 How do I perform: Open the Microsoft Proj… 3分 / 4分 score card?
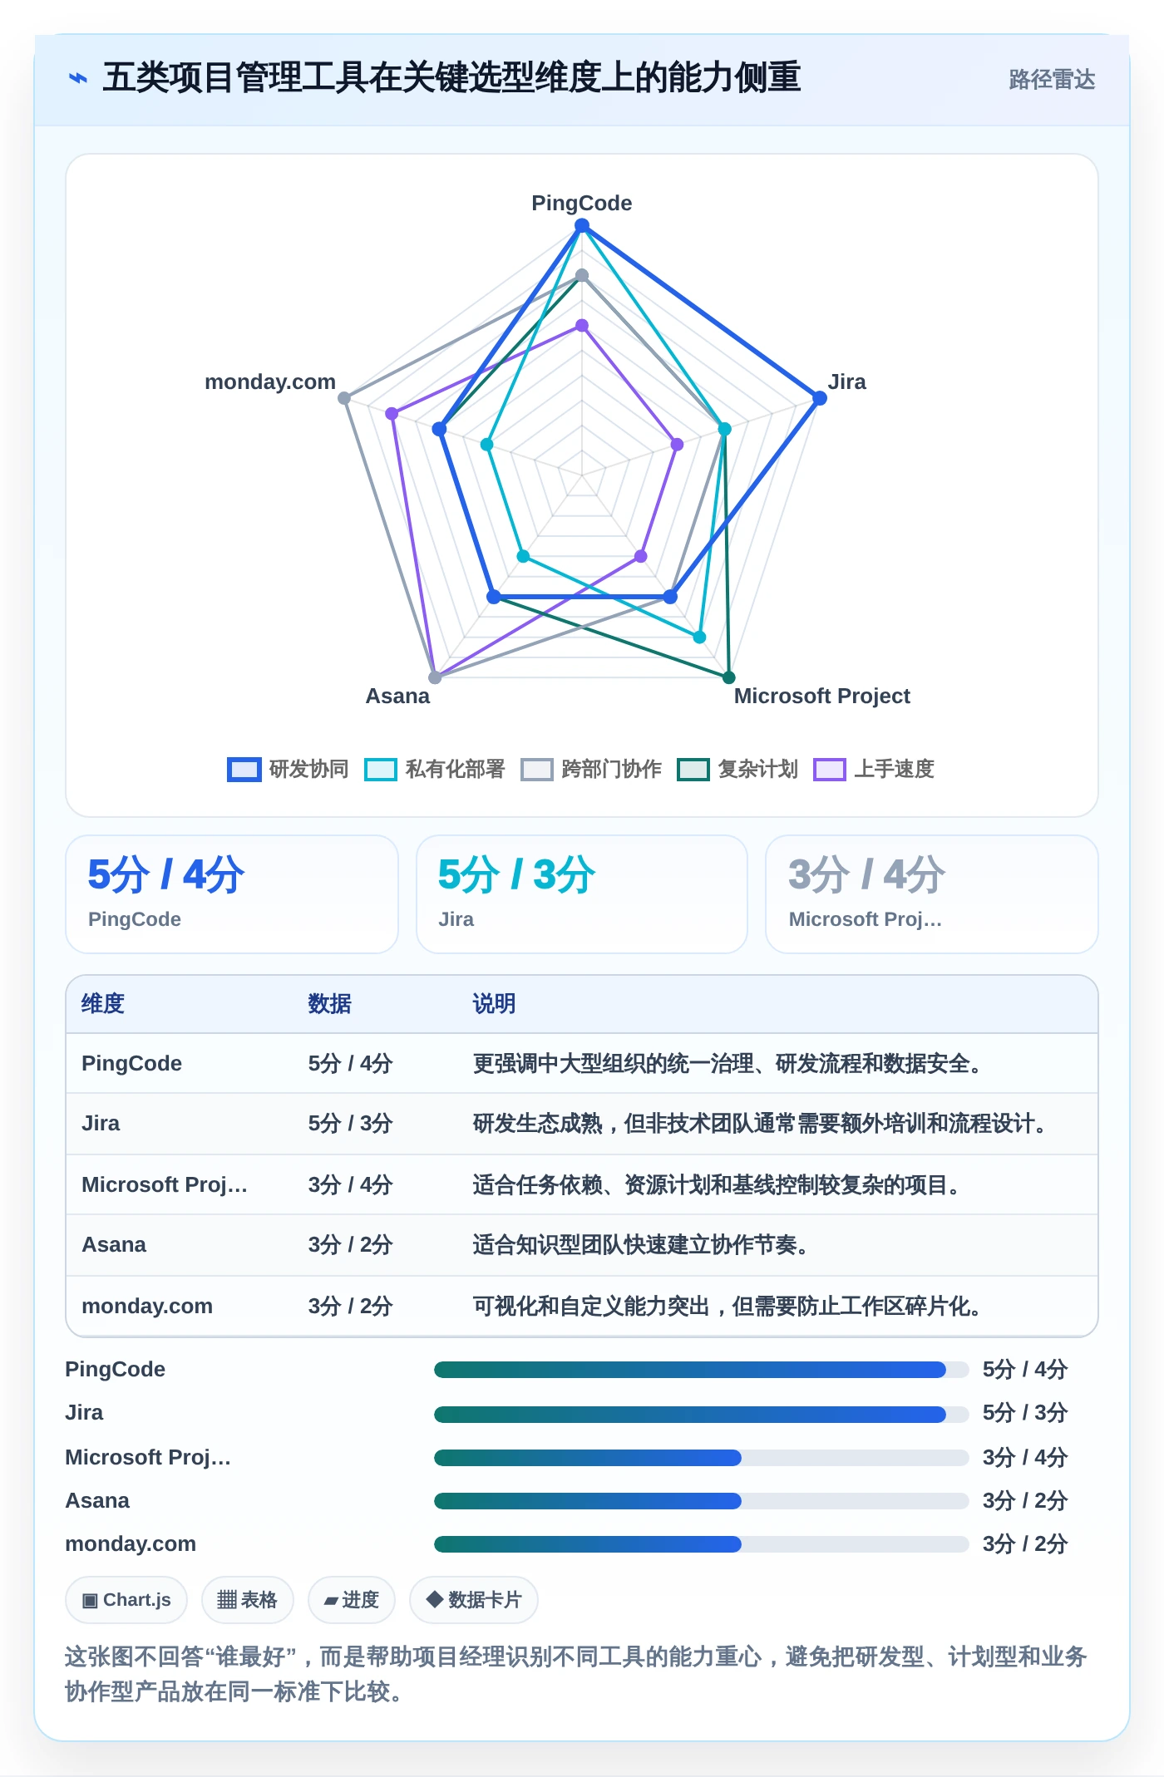point(932,894)
